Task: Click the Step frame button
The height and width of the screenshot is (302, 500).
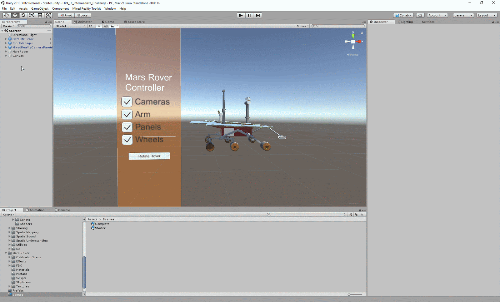Action: [x=257, y=15]
